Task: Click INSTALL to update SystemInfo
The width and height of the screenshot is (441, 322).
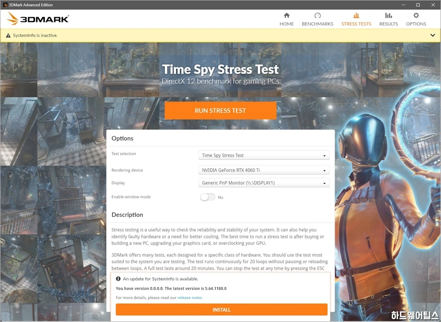Action: [222, 310]
